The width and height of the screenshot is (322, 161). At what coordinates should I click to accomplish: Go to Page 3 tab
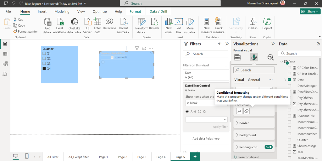click(142, 157)
